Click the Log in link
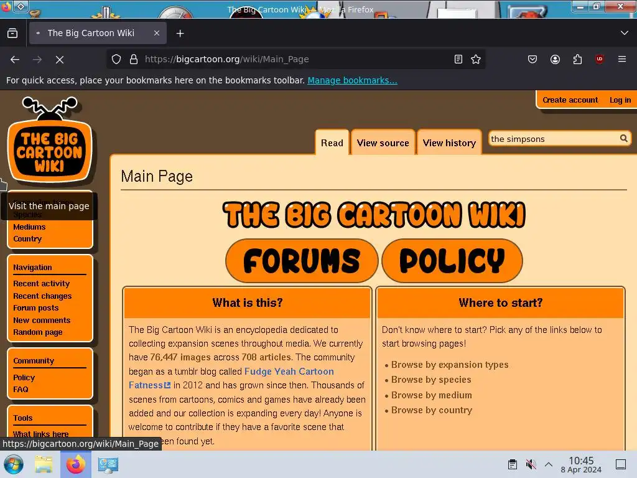Screen dimensions: 637x478 (620, 100)
